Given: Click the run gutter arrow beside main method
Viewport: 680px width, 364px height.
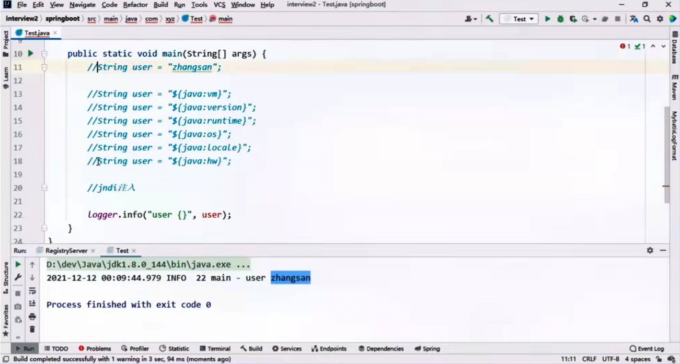Looking at the screenshot, I should pos(30,53).
